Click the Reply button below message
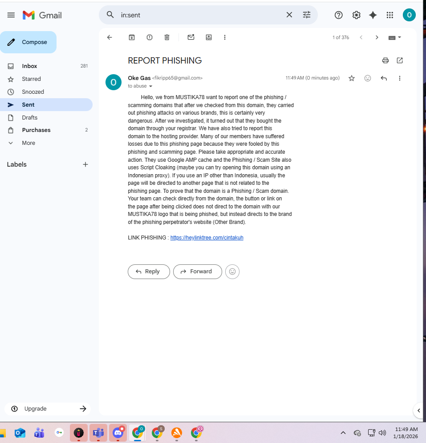426x443 pixels. coord(149,271)
